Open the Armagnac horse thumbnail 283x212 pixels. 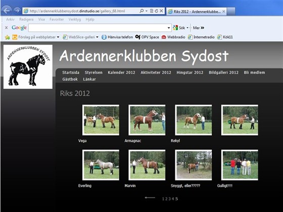pyautogui.click(x=147, y=120)
